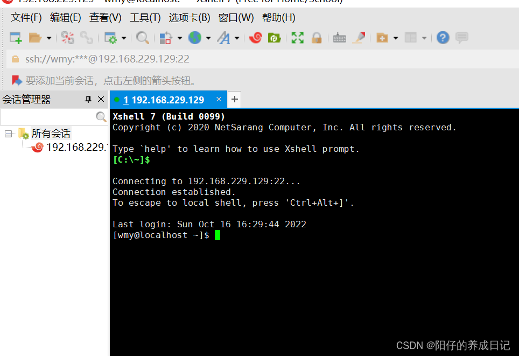Click the new tab plus button
Image resolution: width=519 pixels, height=356 pixels.
[234, 99]
